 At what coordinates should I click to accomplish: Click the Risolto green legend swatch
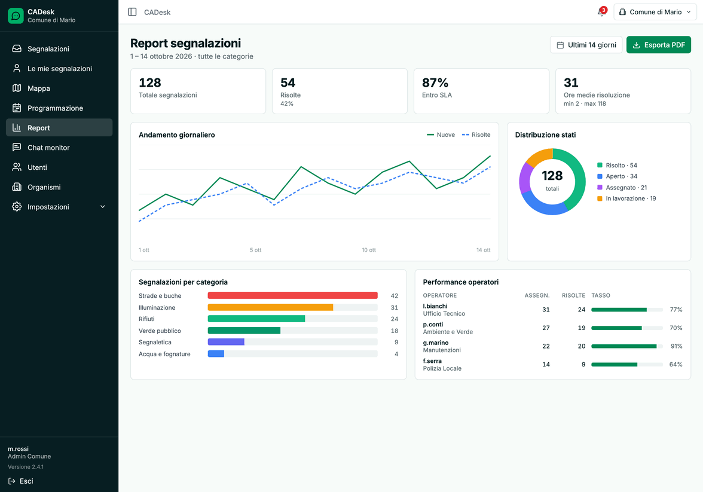coord(600,165)
